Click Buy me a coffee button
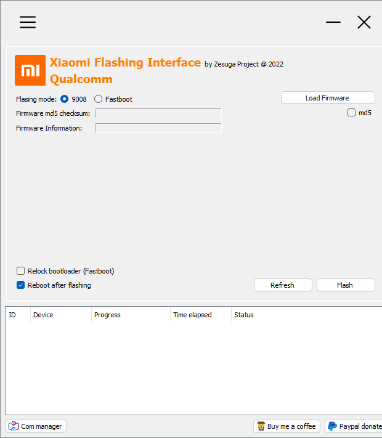This screenshot has width=382, height=438. click(x=286, y=426)
